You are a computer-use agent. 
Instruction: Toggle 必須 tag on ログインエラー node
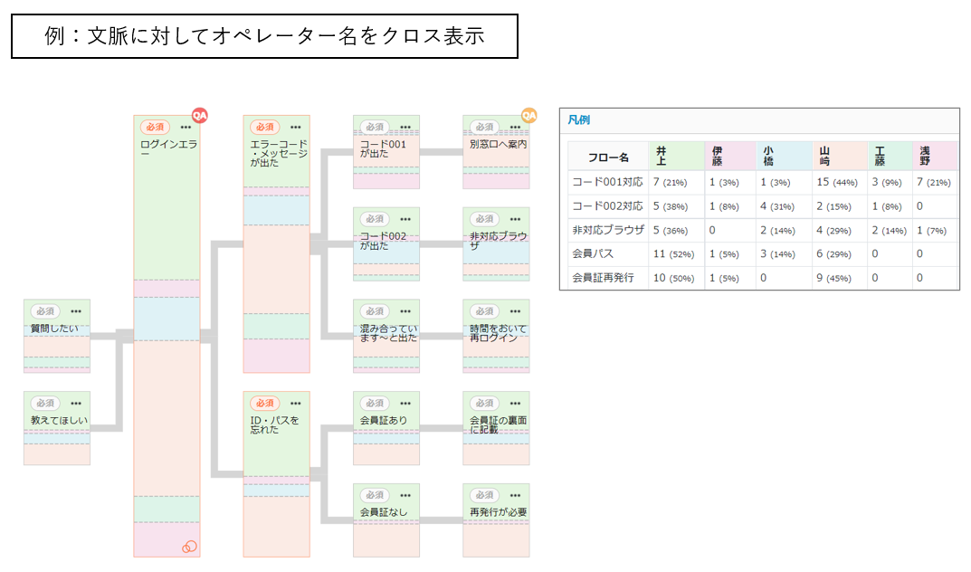click(x=155, y=127)
